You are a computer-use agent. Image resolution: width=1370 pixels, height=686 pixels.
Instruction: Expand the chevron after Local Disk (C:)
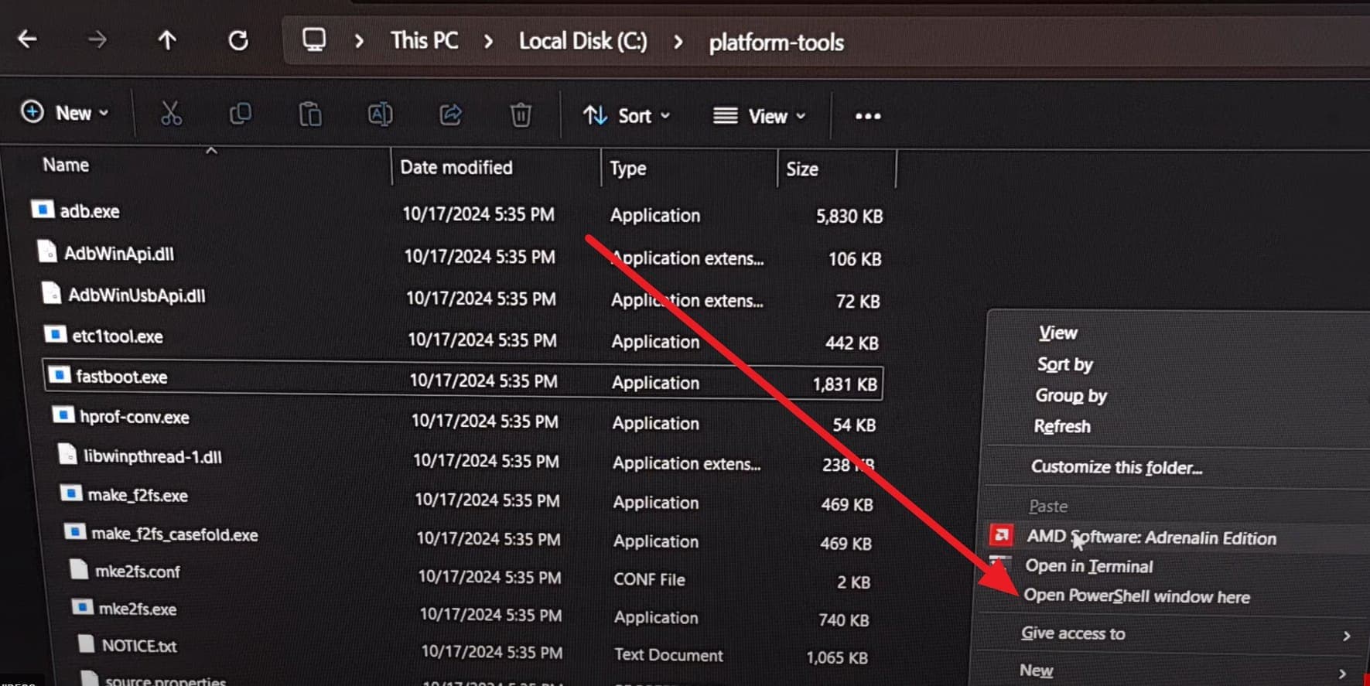[678, 42]
